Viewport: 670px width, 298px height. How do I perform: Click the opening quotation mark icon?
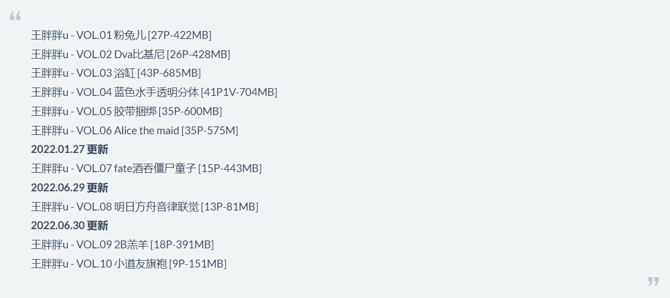15,16
